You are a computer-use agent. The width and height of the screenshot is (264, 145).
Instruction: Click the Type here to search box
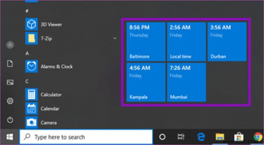coord(86,137)
